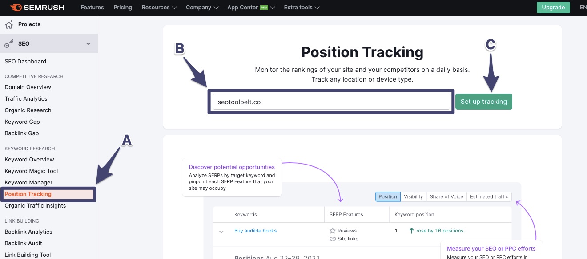Click the SEO wrench icon in sidebar
The height and width of the screenshot is (259, 587).
[x=9, y=43]
